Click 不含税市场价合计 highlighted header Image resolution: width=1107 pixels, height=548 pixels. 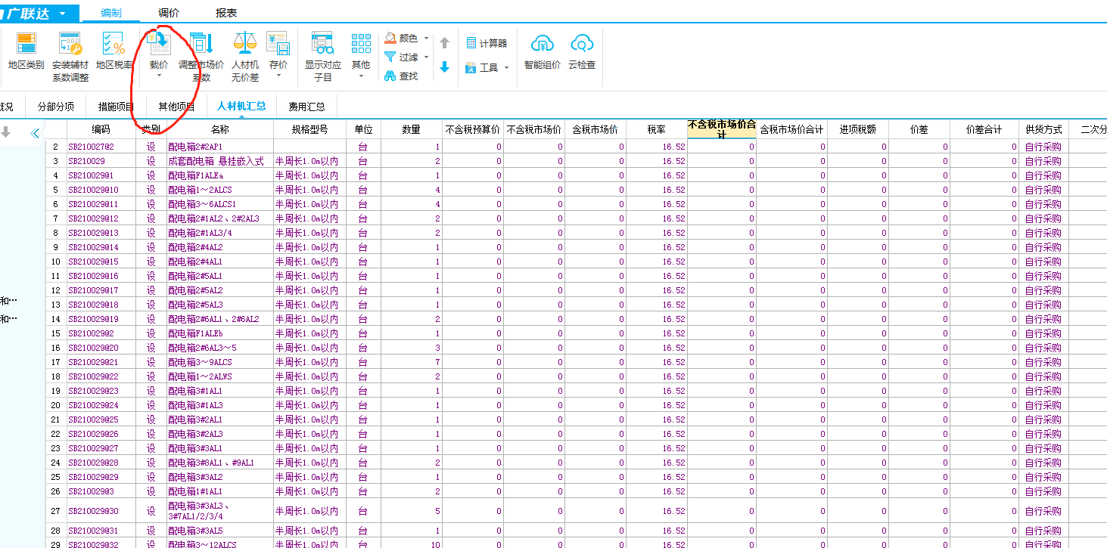point(721,129)
